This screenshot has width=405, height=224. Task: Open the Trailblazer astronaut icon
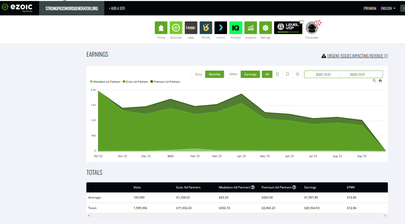[312, 28]
